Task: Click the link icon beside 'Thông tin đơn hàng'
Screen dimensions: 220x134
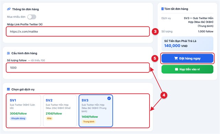Action: (9, 9)
